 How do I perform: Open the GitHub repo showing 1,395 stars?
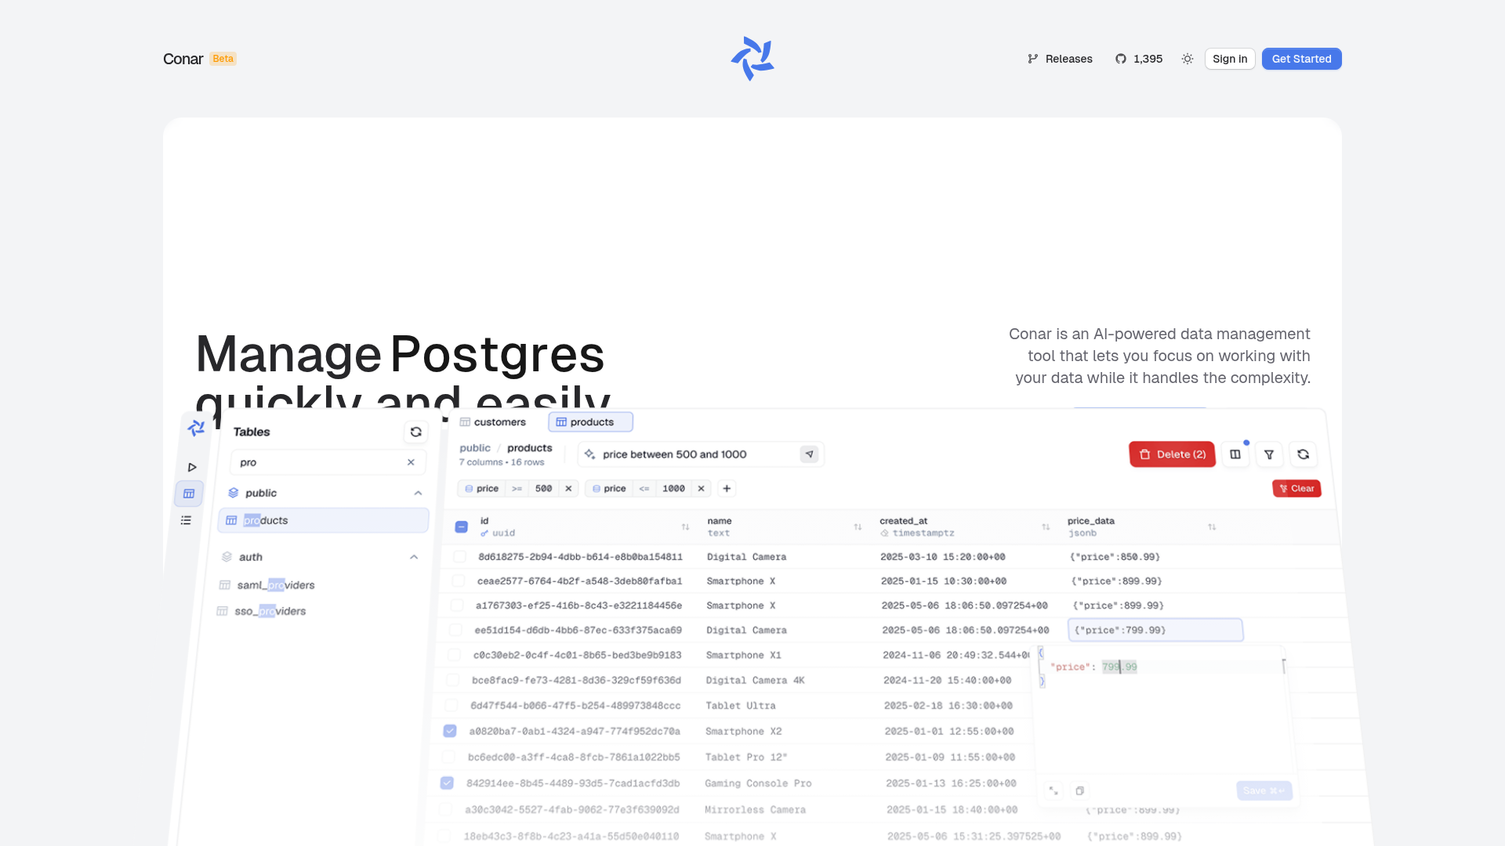[1139, 59]
